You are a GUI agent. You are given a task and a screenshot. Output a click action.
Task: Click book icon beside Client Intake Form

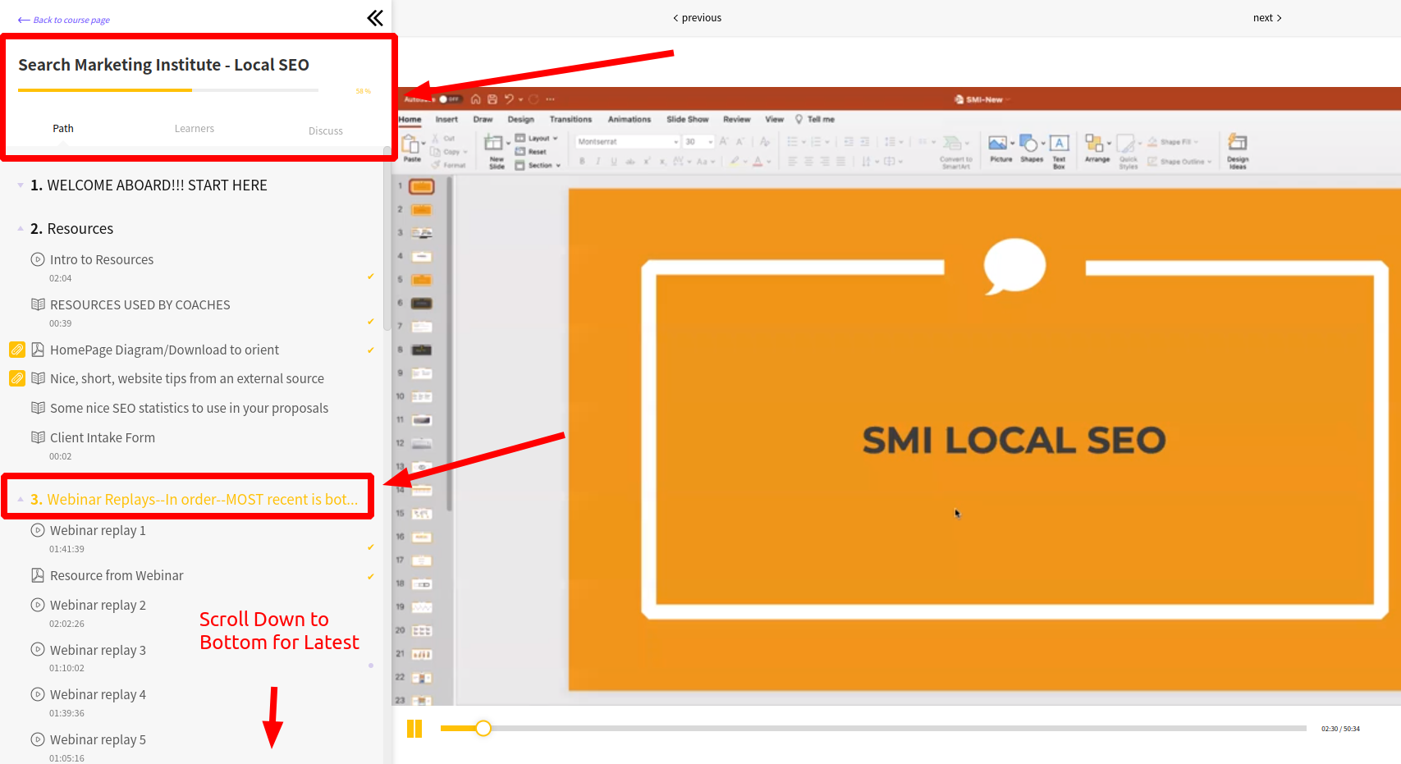pyautogui.click(x=38, y=437)
